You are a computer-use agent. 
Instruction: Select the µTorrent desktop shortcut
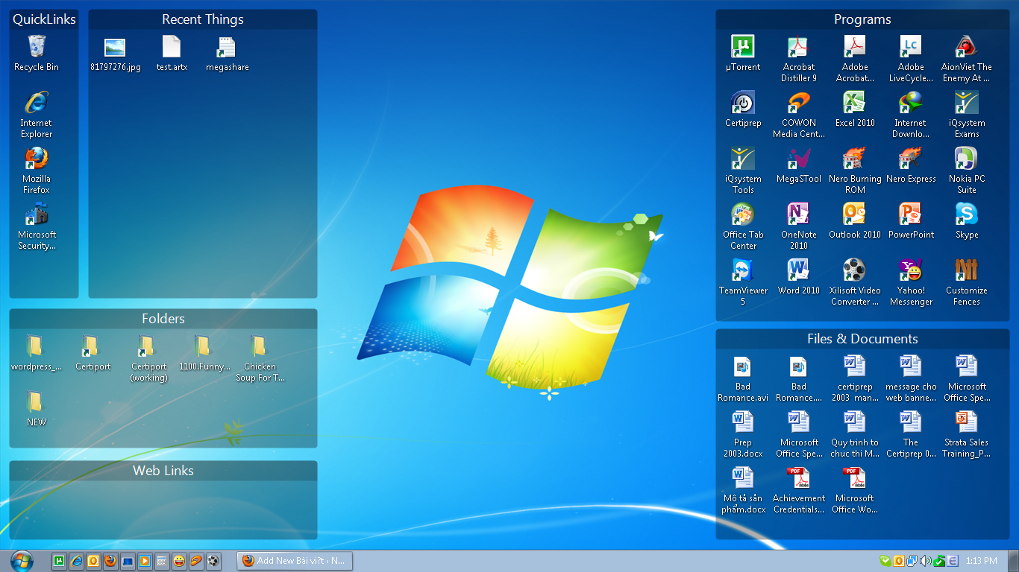(x=743, y=53)
